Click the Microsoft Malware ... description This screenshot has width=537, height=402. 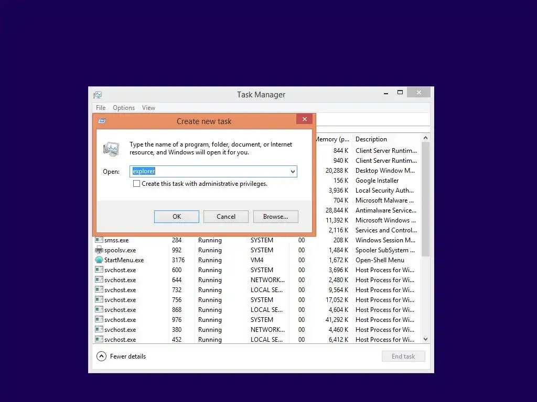pyautogui.click(x=384, y=200)
